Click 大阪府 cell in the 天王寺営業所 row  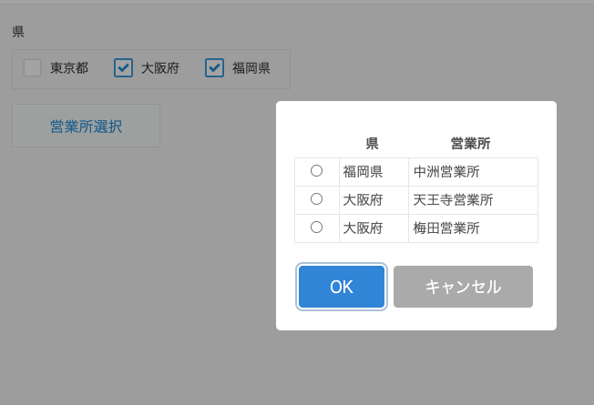pos(374,200)
